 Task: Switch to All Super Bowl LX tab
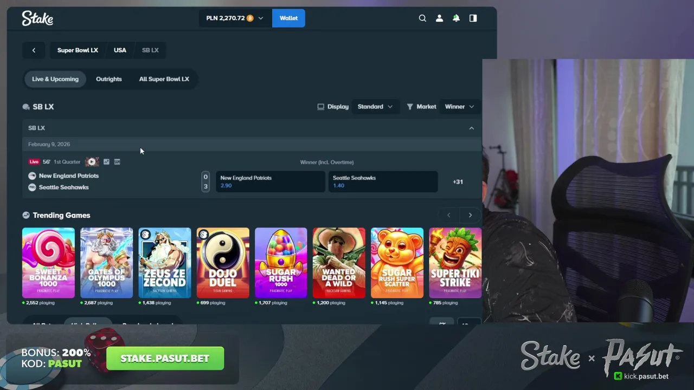tap(164, 79)
